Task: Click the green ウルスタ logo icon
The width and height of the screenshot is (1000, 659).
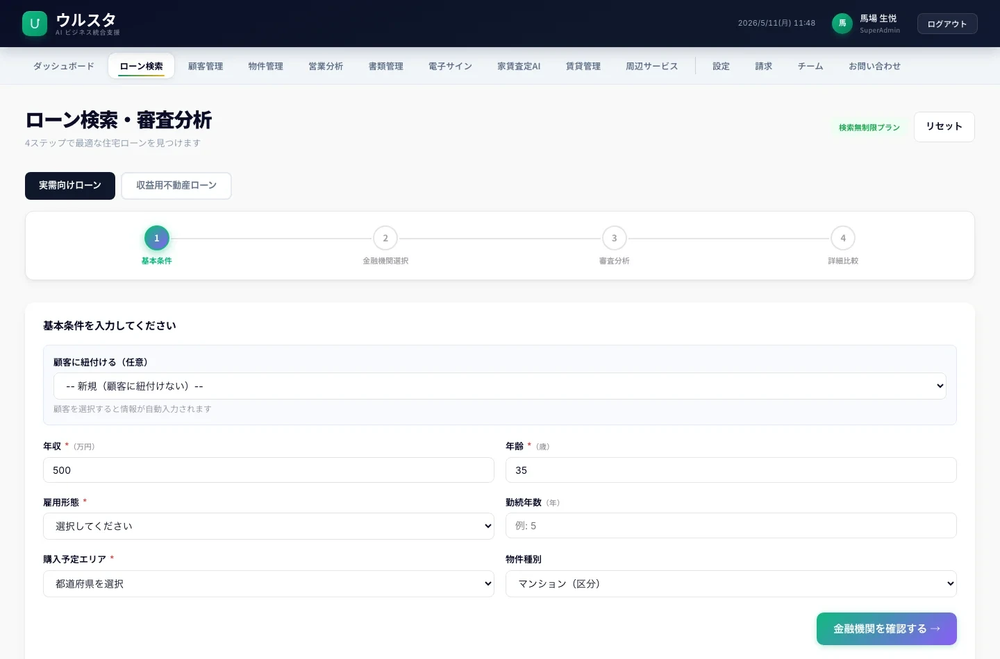Action: 35,24
